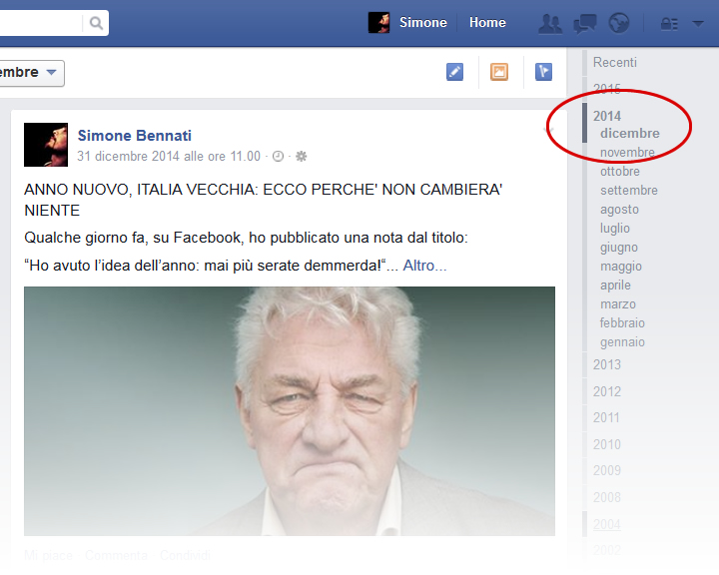This screenshot has width=719, height=575.
Task: Select febbraio in timeline navigator
Action: [x=622, y=323]
